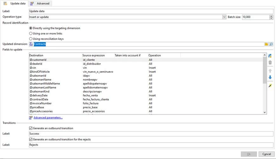This screenshot has width=276, height=159.
Task: Open the Operation type dropdown
Action: 224,17
